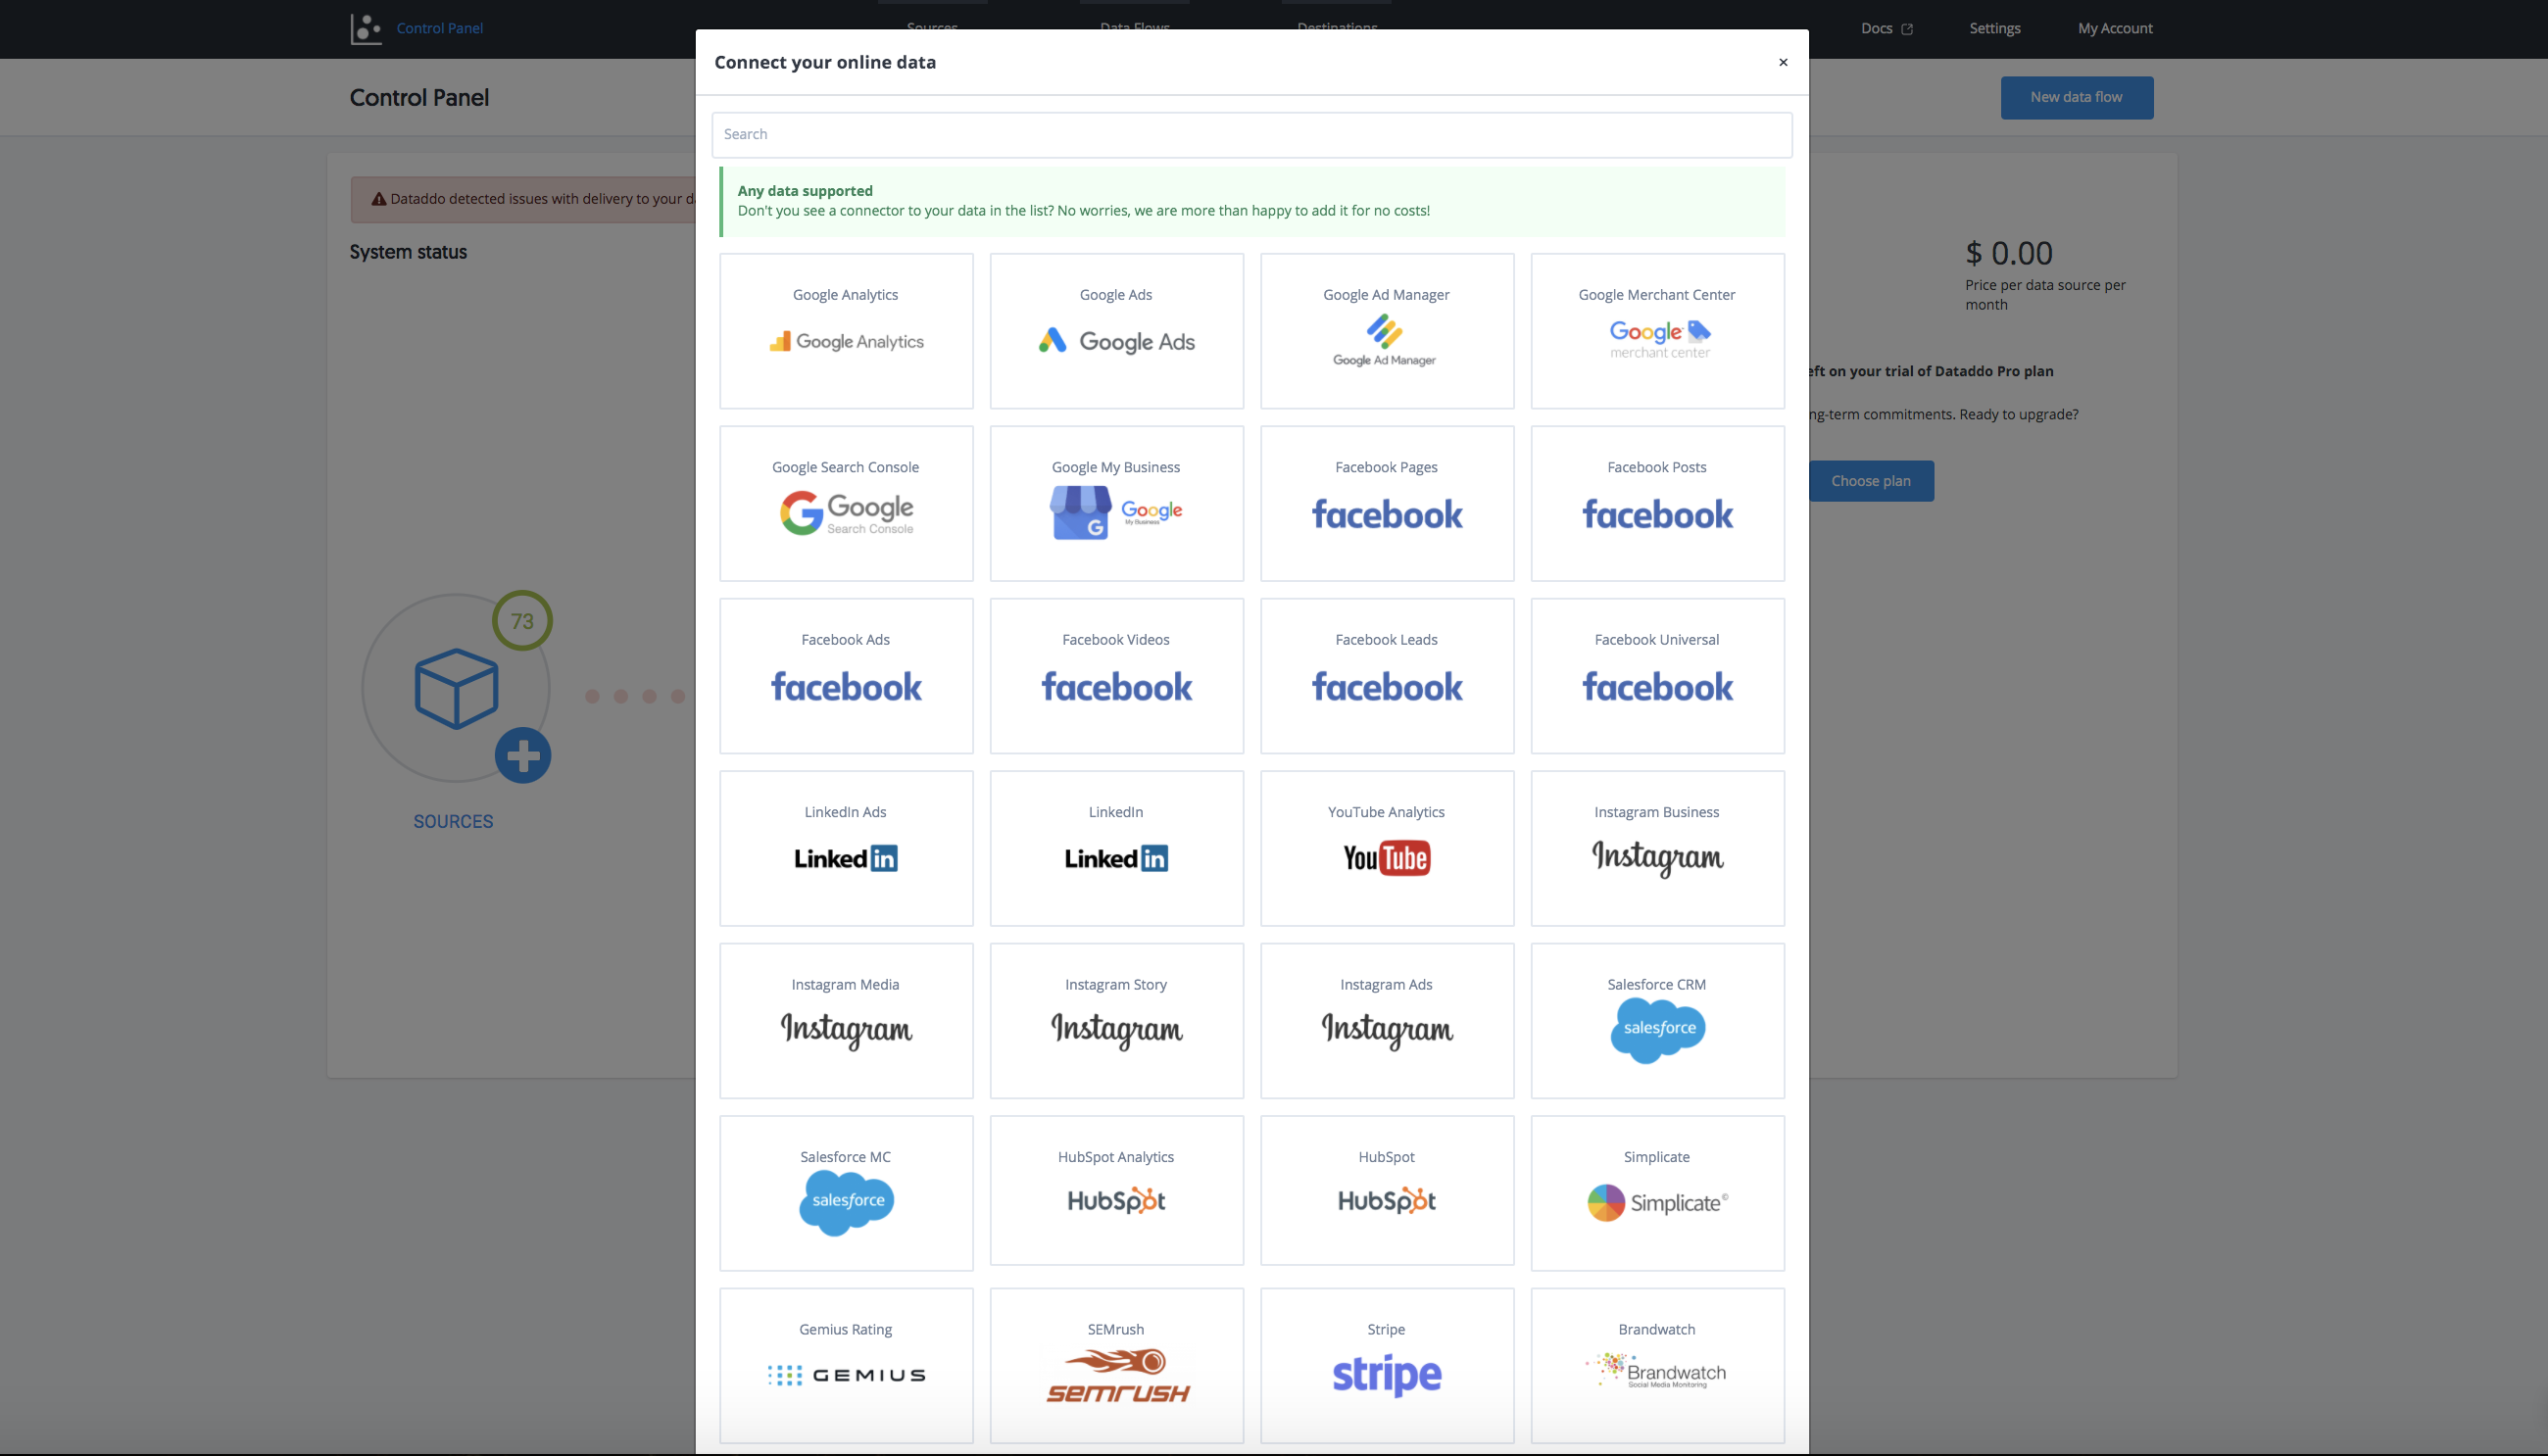Viewport: 2548px width, 1456px height.
Task: Select the HubSpot Analytics connector logo
Action: pos(1116,1201)
